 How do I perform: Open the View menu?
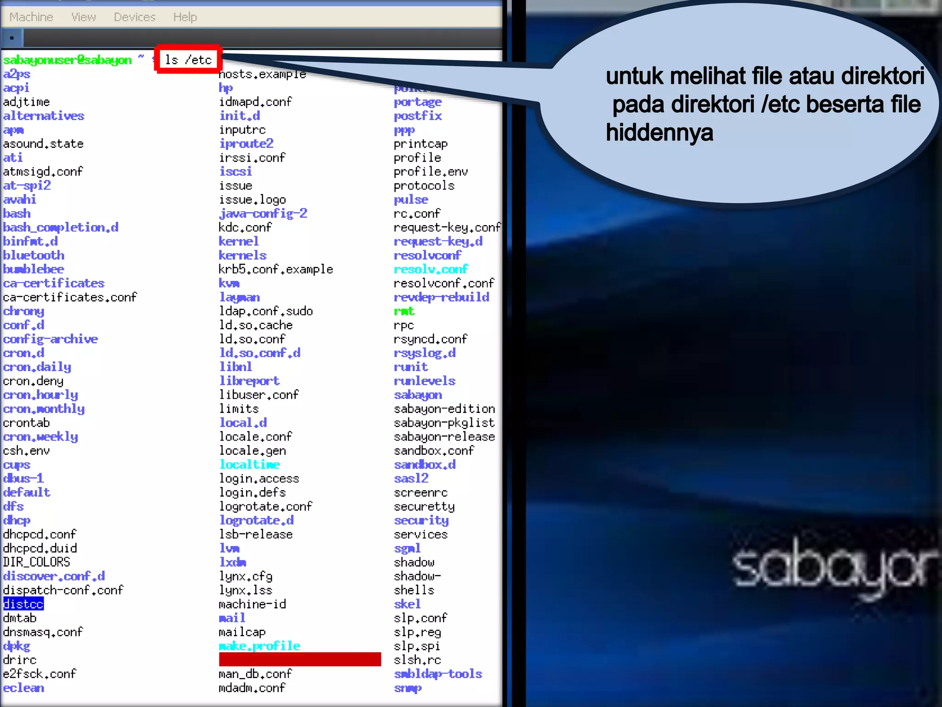(x=83, y=17)
